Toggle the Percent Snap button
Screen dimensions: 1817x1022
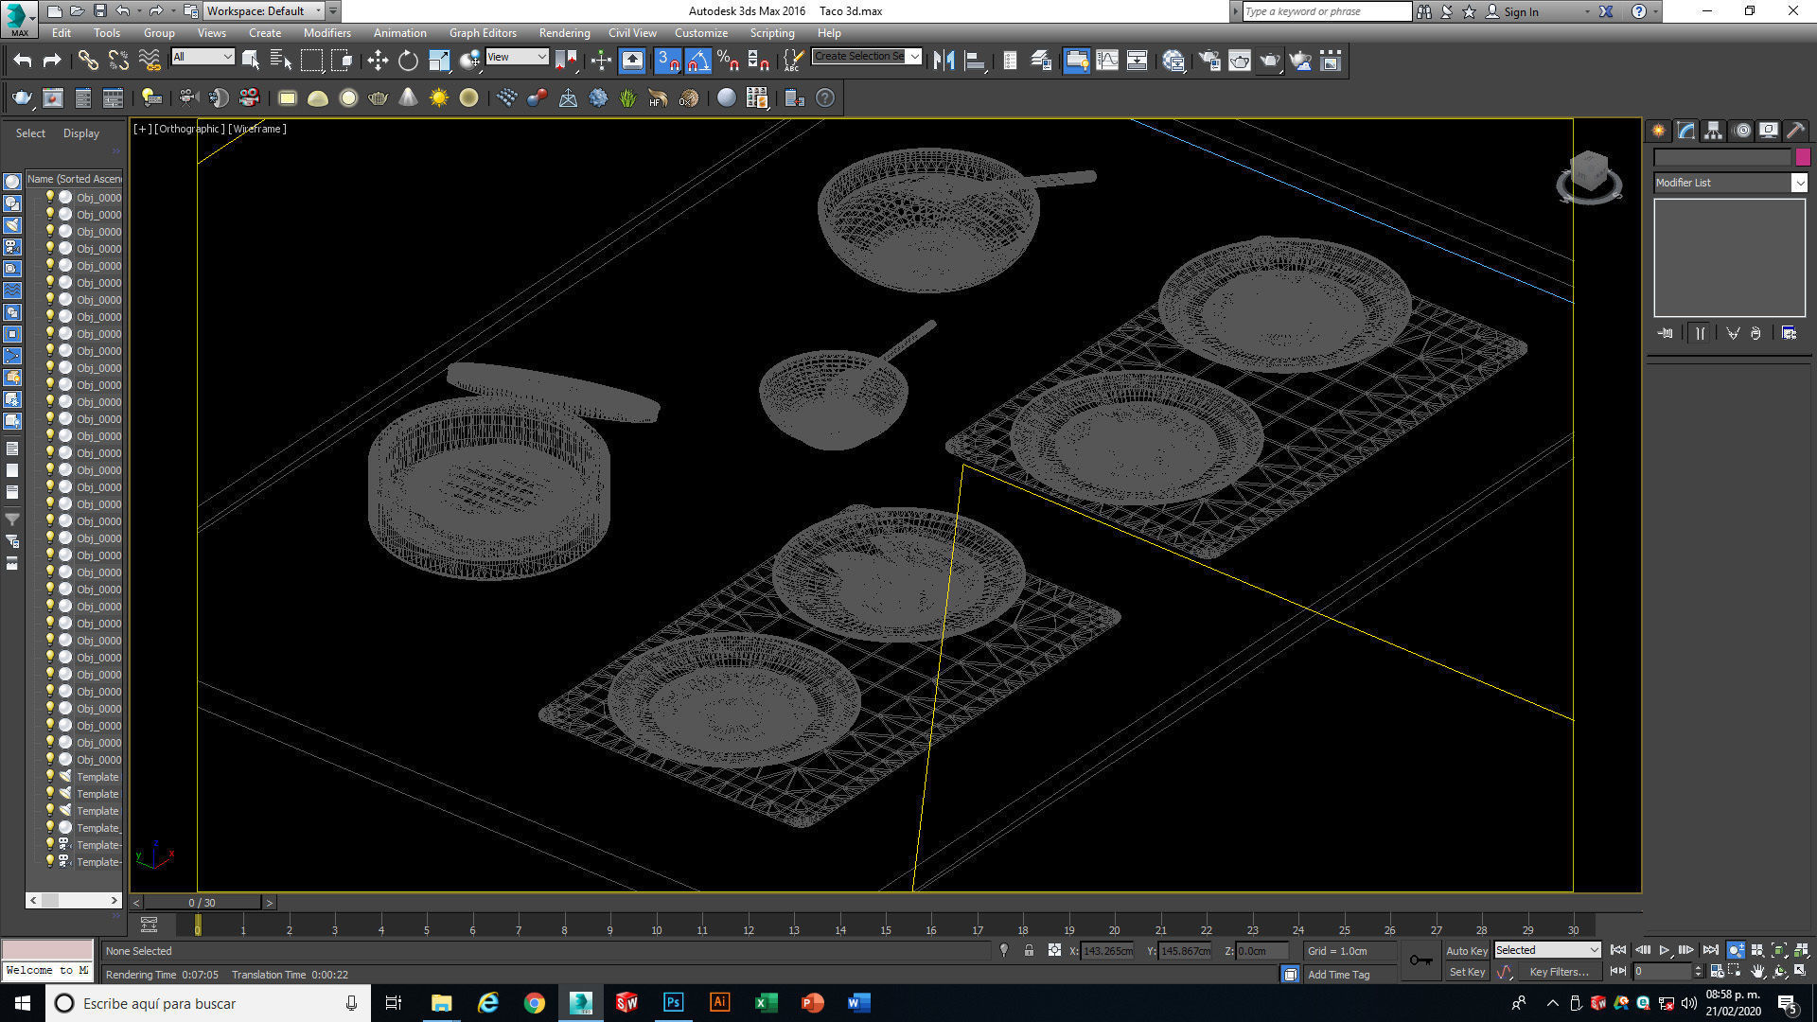tap(728, 62)
